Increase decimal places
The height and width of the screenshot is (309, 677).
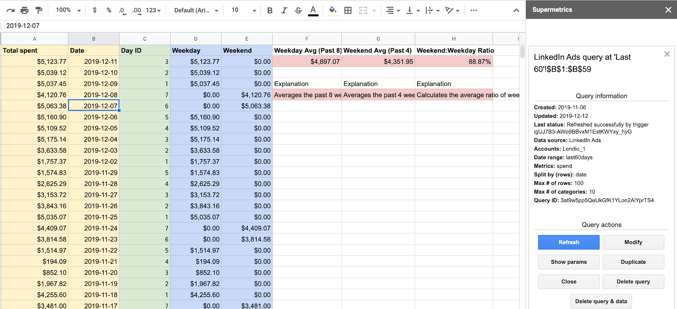click(x=136, y=10)
